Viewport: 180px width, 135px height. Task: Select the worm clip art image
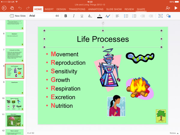tap(140, 58)
